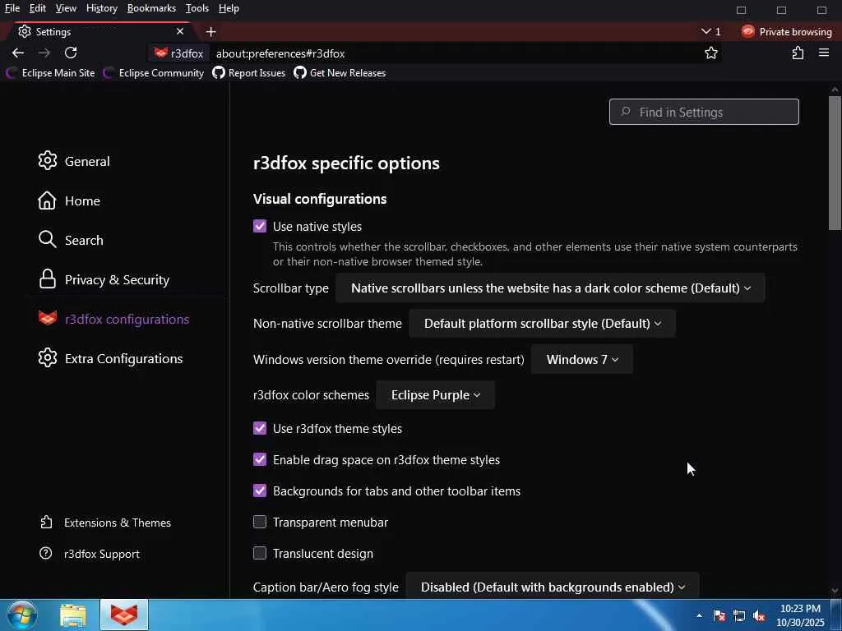Open r3dfox Support link
842x631 pixels.
(90, 554)
